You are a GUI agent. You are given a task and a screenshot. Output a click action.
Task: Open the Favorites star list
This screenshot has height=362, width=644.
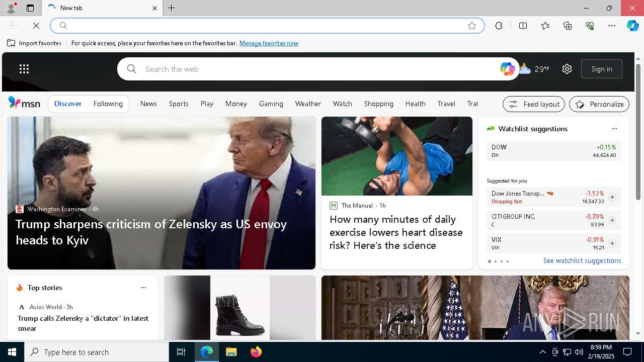click(x=545, y=26)
